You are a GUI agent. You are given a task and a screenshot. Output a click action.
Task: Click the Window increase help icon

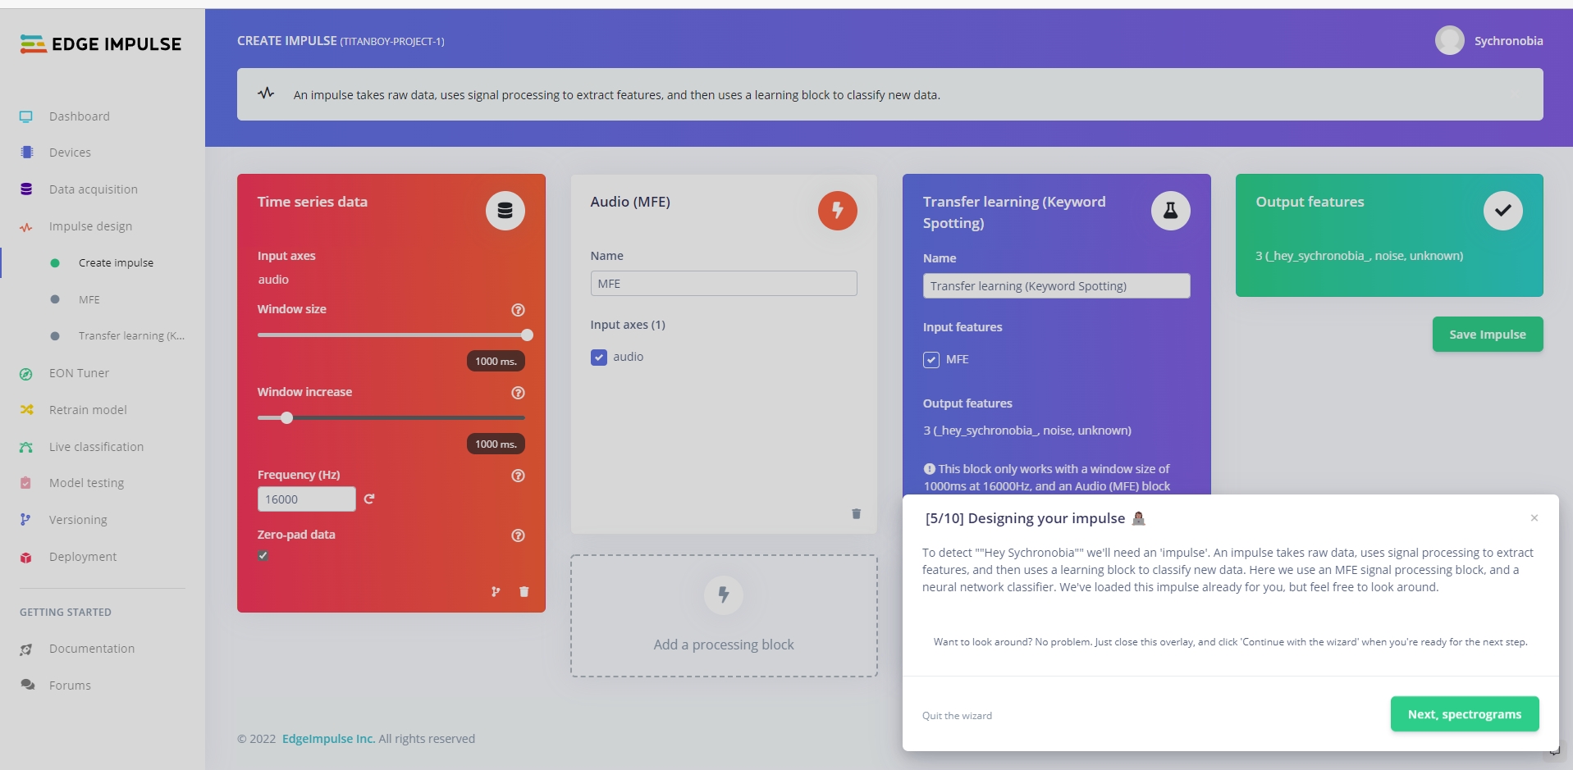pyautogui.click(x=518, y=393)
